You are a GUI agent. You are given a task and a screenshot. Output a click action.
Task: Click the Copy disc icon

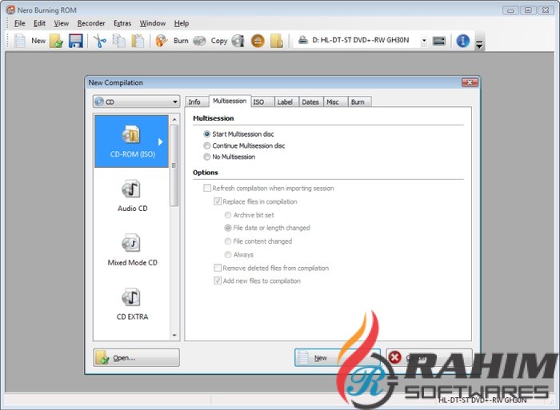pos(200,41)
